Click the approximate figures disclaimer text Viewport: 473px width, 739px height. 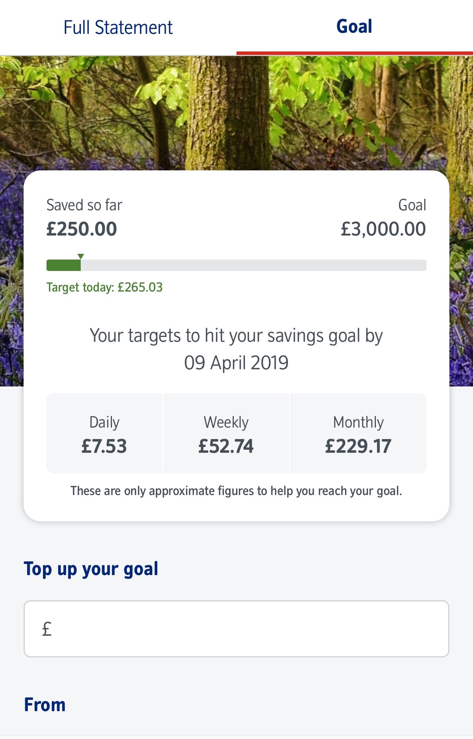coord(236,491)
